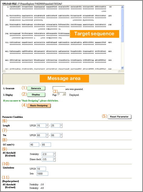Click Regular primer 3'stability value -4.0
The image size is (143, 192).
pyautogui.click(x=42, y=188)
